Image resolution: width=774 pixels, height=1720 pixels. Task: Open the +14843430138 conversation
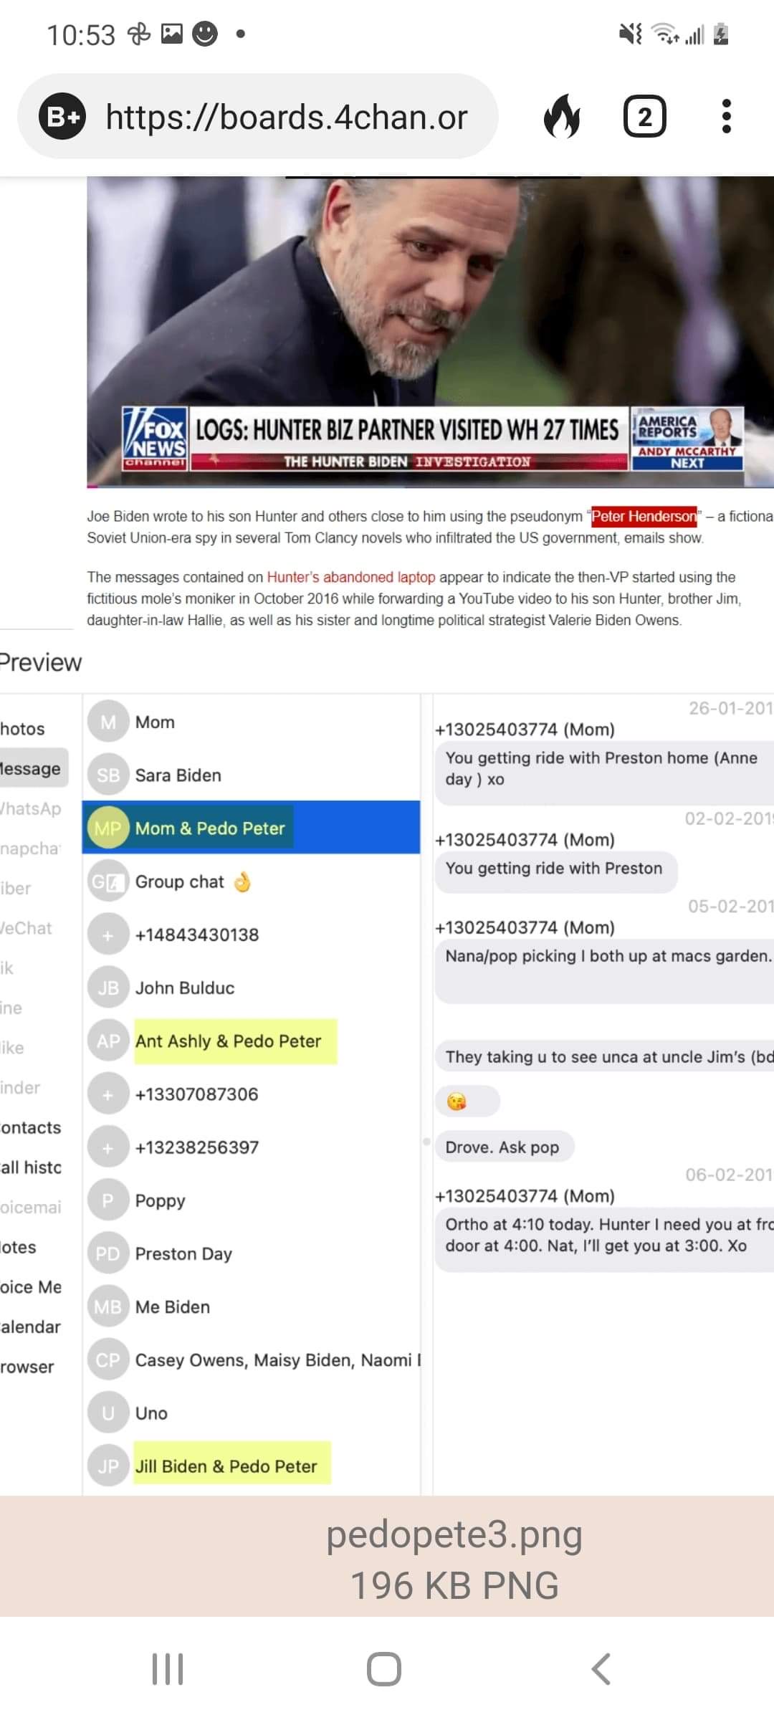tap(251, 935)
